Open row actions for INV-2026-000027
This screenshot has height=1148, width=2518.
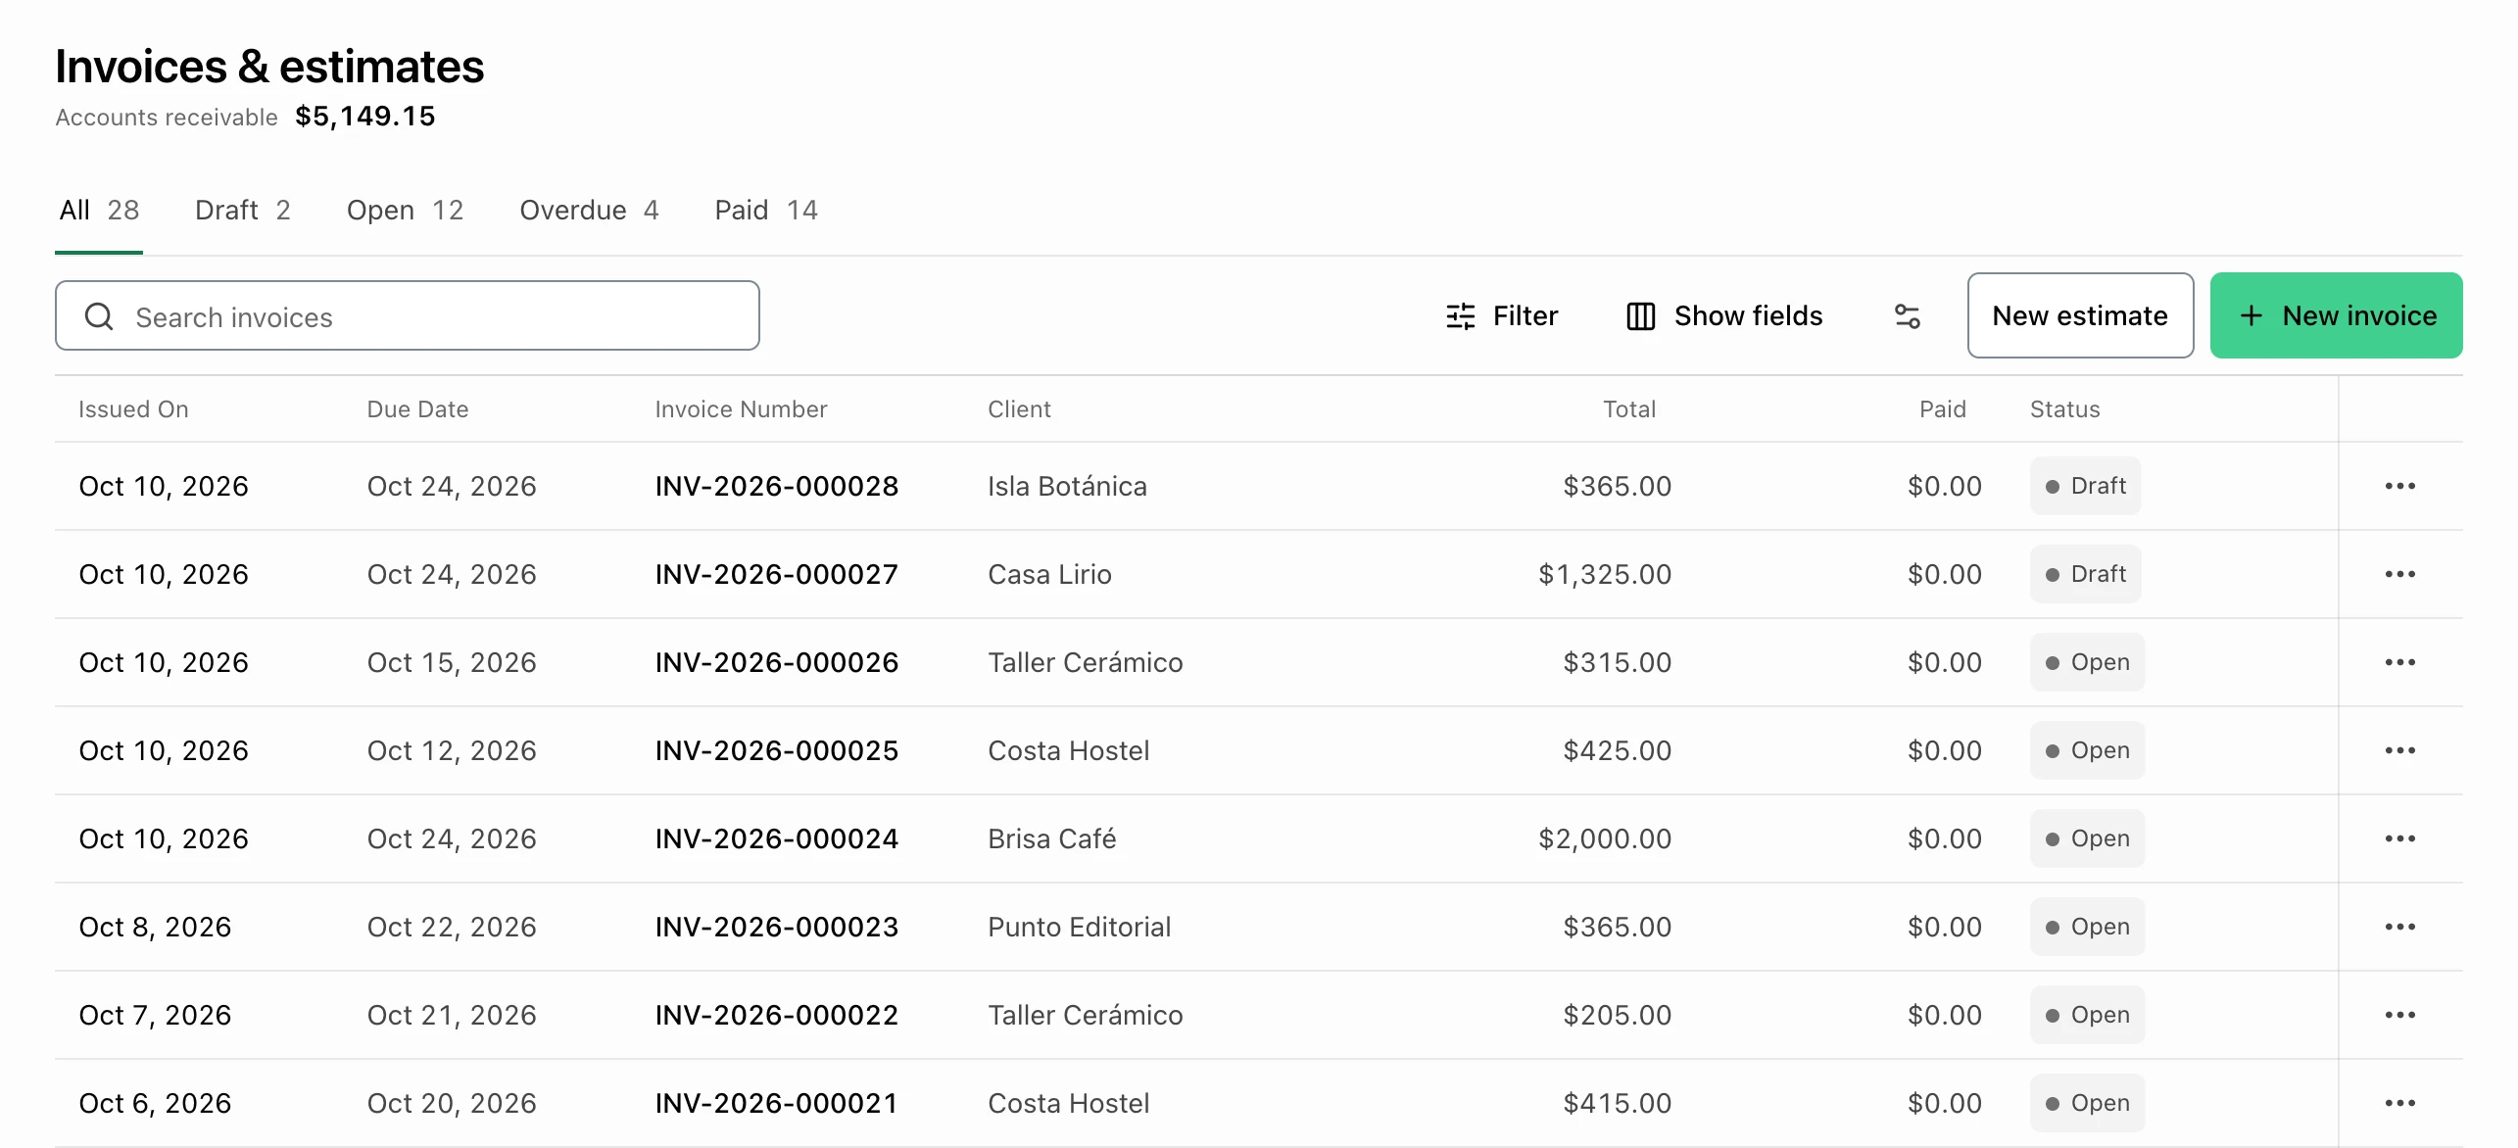(x=2399, y=574)
